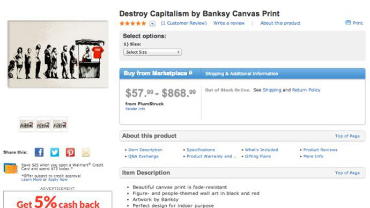The width and height of the screenshot is (370, 208).
Task: Select the first product thumbnail
Action: point(26,124)
